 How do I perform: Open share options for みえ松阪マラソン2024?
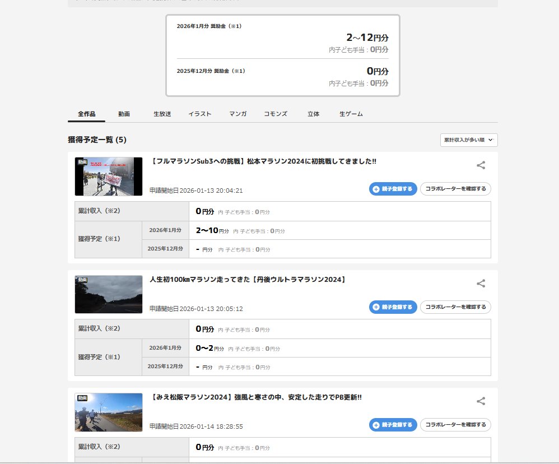[481, 401]
